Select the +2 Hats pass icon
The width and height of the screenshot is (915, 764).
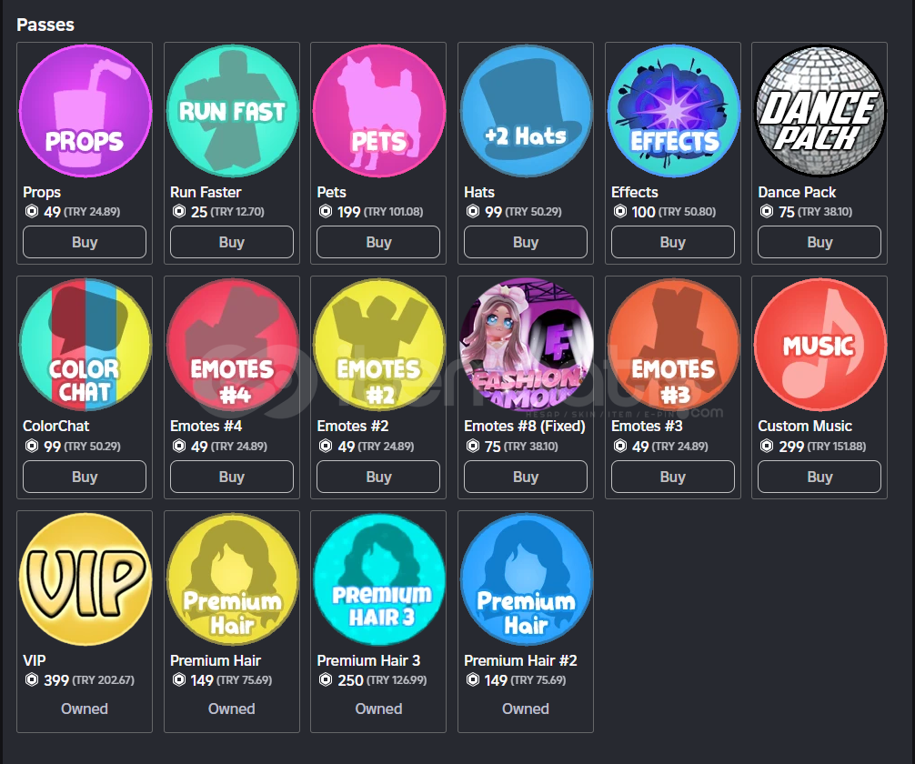[x=526, y=111]
